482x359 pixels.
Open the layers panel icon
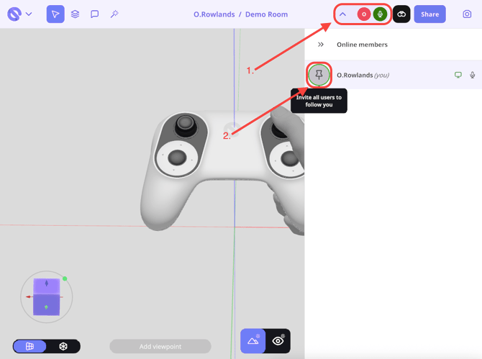point(75,14)
